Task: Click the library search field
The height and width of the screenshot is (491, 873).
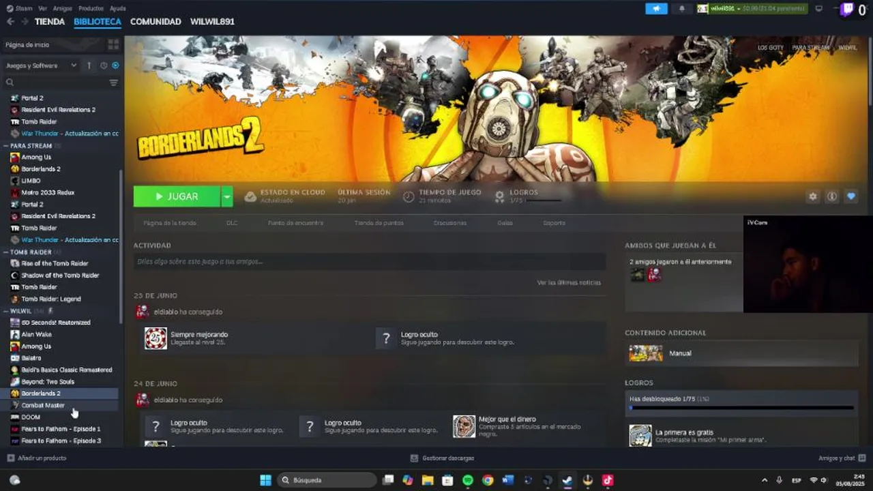Action: coord(56,83)
